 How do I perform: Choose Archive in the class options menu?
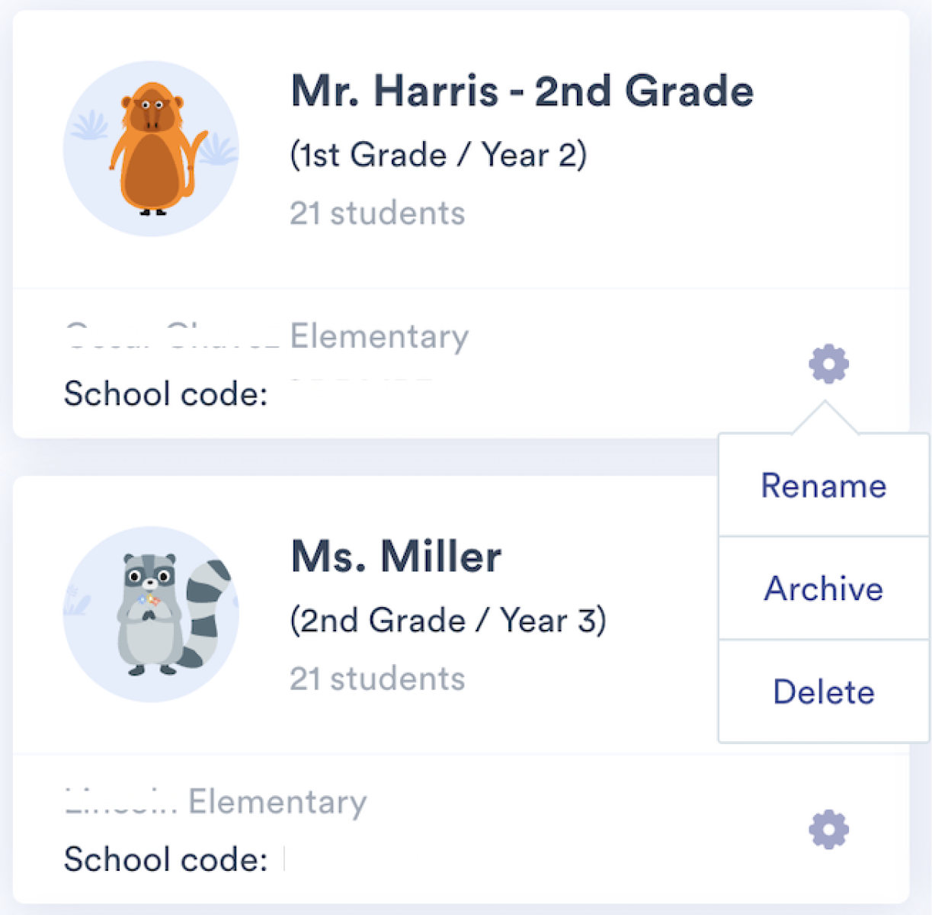[824, 588]
